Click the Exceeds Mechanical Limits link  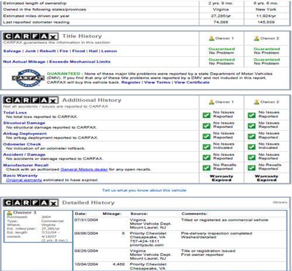(80, 62)
